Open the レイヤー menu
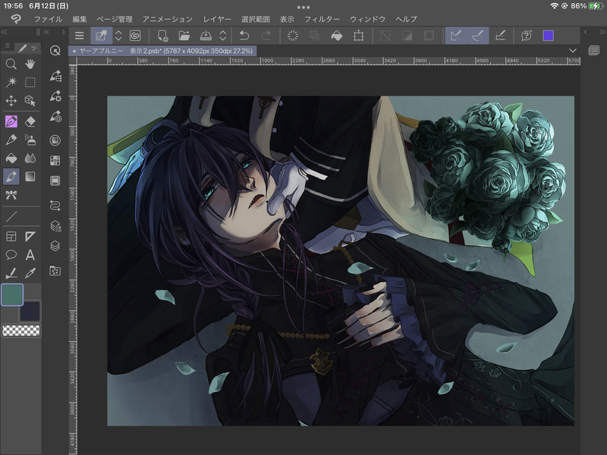The height and width of the screenshot is (455, 607). (x=217, y=19)
